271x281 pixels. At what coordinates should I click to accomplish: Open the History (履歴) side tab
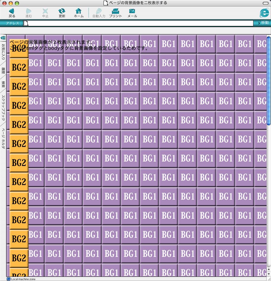(3, 70)
